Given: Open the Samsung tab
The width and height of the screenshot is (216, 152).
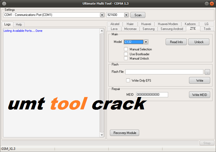Looking at the screenshot, I should (x=148, y=29).
